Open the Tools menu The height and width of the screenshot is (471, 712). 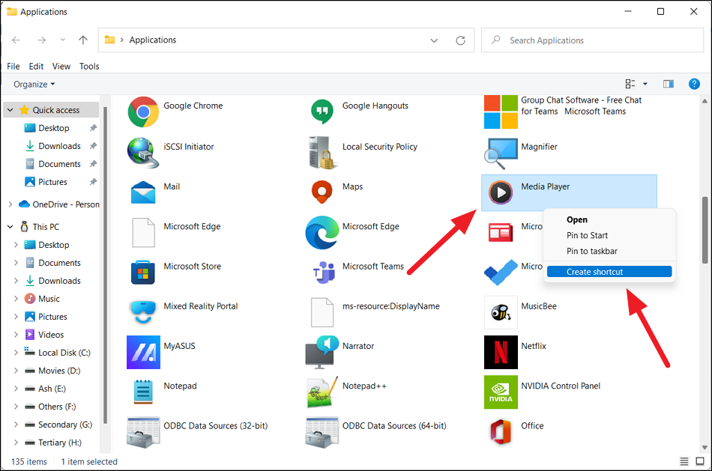(x=89, y=66)
